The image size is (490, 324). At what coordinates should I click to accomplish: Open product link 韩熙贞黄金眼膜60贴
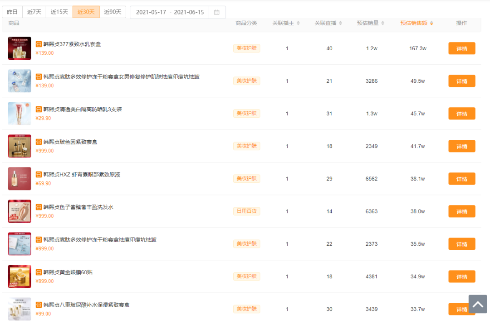point(68,272)
